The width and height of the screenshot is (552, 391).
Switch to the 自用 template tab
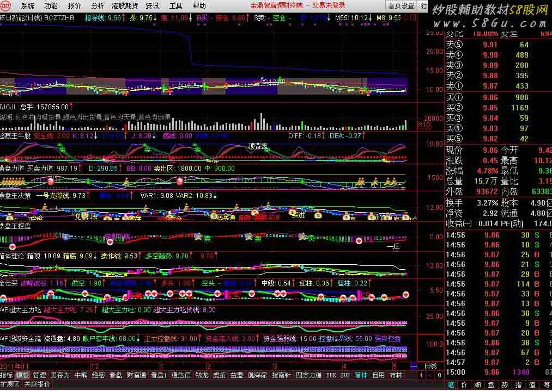(x=378, y=375)
